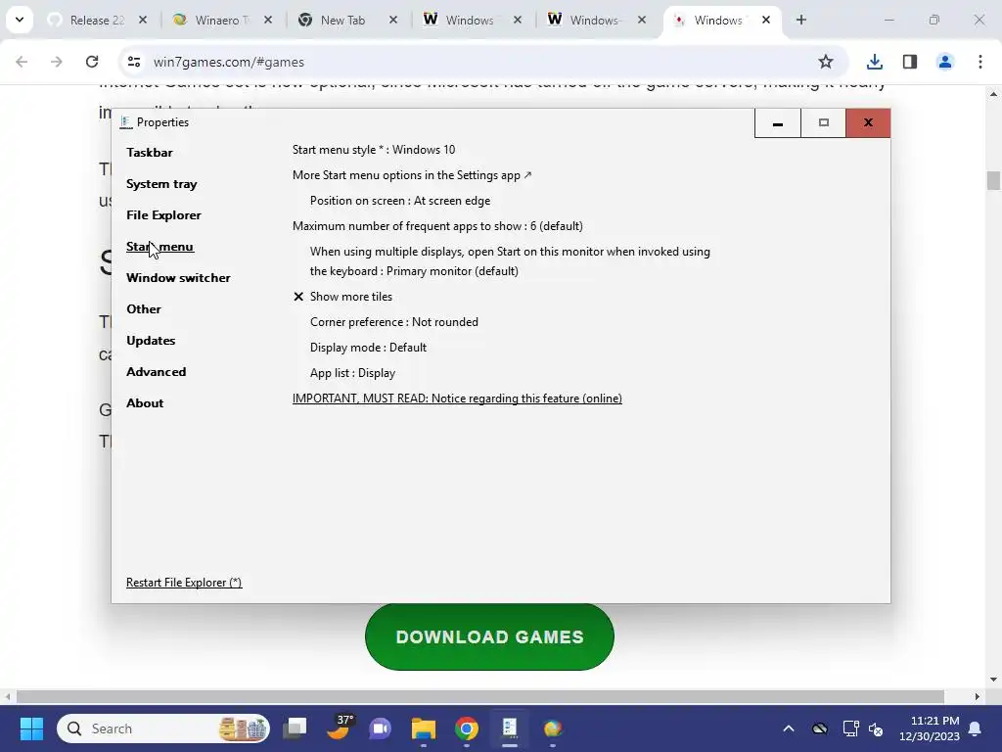Open the notification bell icon
This screenshot has width=1002, height=752.
click(976, 728)
